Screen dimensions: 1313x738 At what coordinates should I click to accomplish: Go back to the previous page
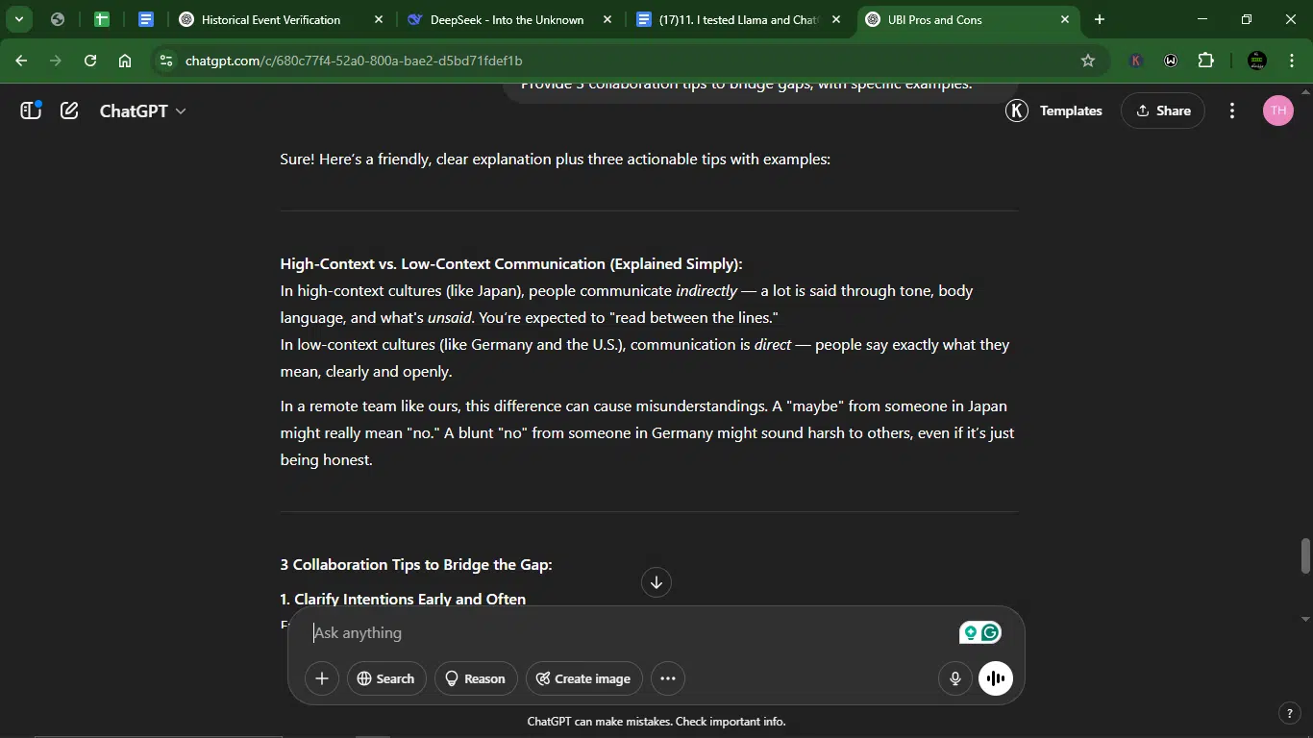click(21, 61)
